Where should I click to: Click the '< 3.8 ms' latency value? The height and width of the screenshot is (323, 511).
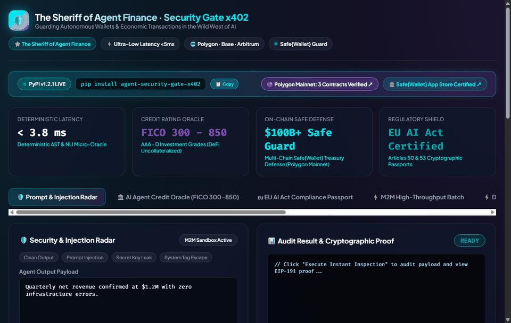point(42,133)
